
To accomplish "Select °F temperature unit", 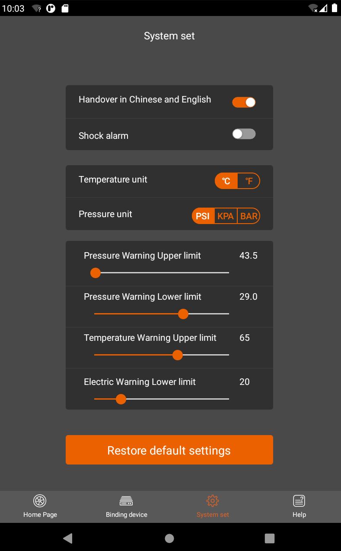I will coord(249,181).
